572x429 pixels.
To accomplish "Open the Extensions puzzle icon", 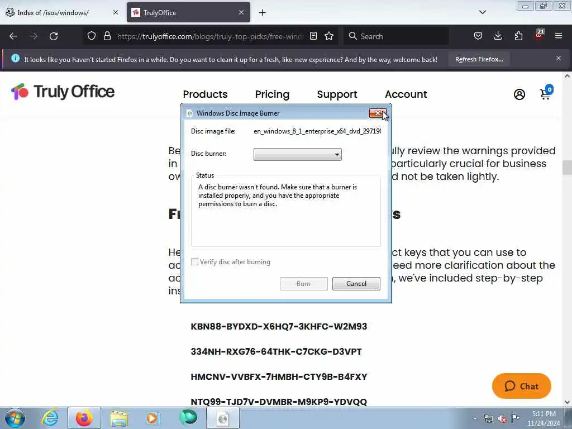I will [518, 36].
